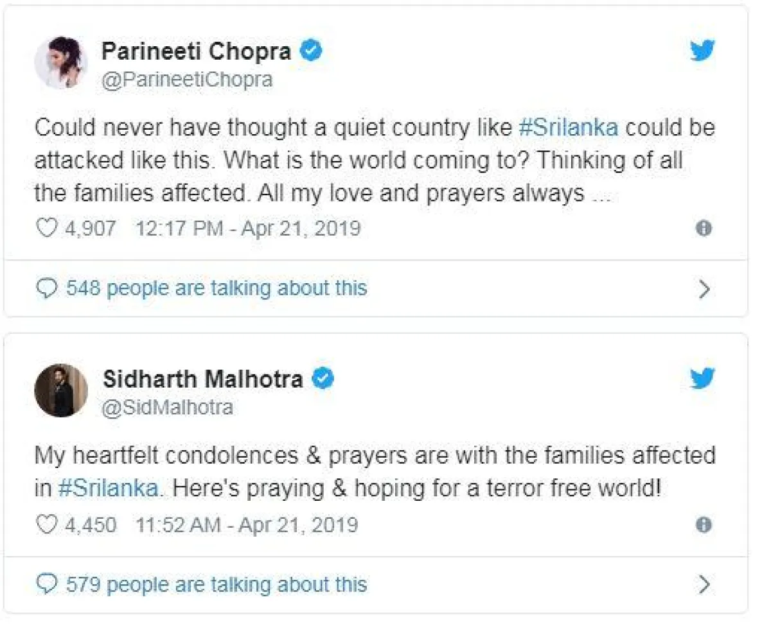771x635 pixels.
Task: Click Twitter bird icon on Sidharth's tweet
Action: point(702,379)
